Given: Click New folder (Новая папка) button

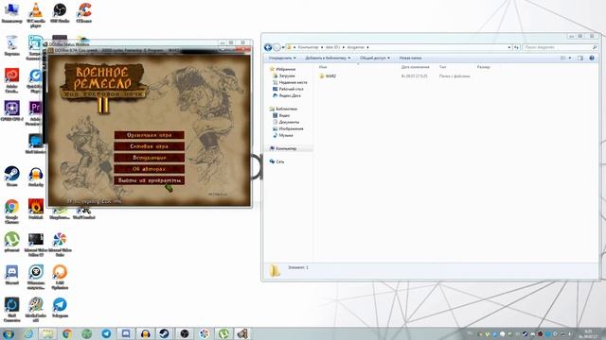Looking at the screenshot, I should pyautogui.click(x=410, y=58).
